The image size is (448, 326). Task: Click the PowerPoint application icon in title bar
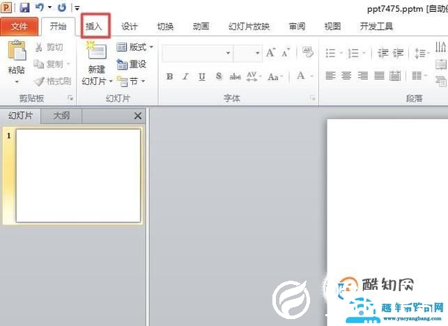coord(6,8)
